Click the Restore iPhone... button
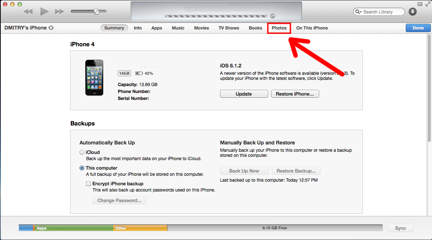Viewport: 432px width, 240px height. coord(295,94)
